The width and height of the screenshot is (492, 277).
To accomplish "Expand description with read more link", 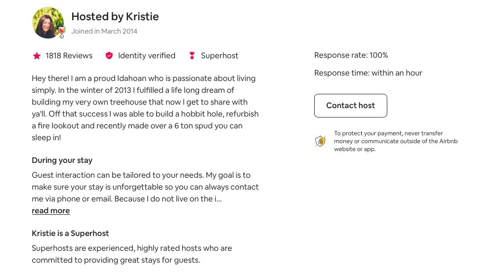I will [51, 211].
